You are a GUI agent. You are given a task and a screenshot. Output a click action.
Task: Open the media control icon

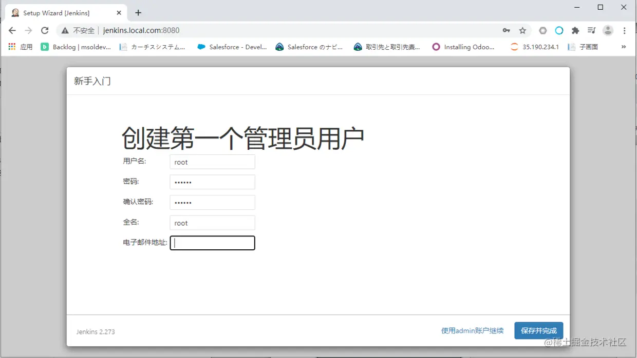[x=591, y=31]
